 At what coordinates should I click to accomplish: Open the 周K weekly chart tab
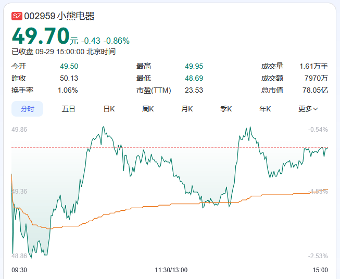(x=148, y=109)
